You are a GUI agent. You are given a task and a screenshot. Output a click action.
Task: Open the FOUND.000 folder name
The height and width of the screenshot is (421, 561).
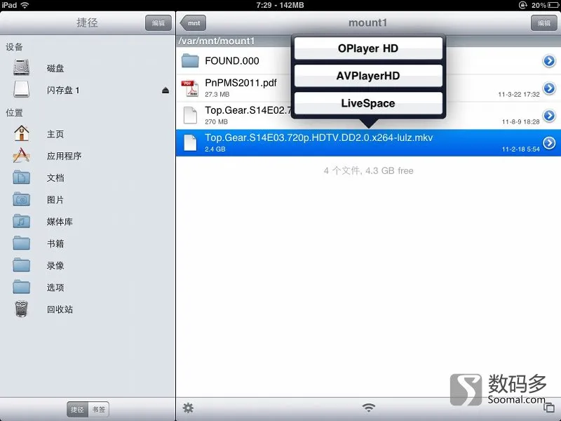pos(232,61)
